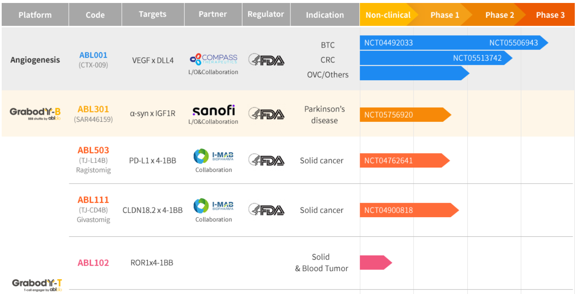
Task: Select the Phase 2 header
Action: tap(499, 15)
